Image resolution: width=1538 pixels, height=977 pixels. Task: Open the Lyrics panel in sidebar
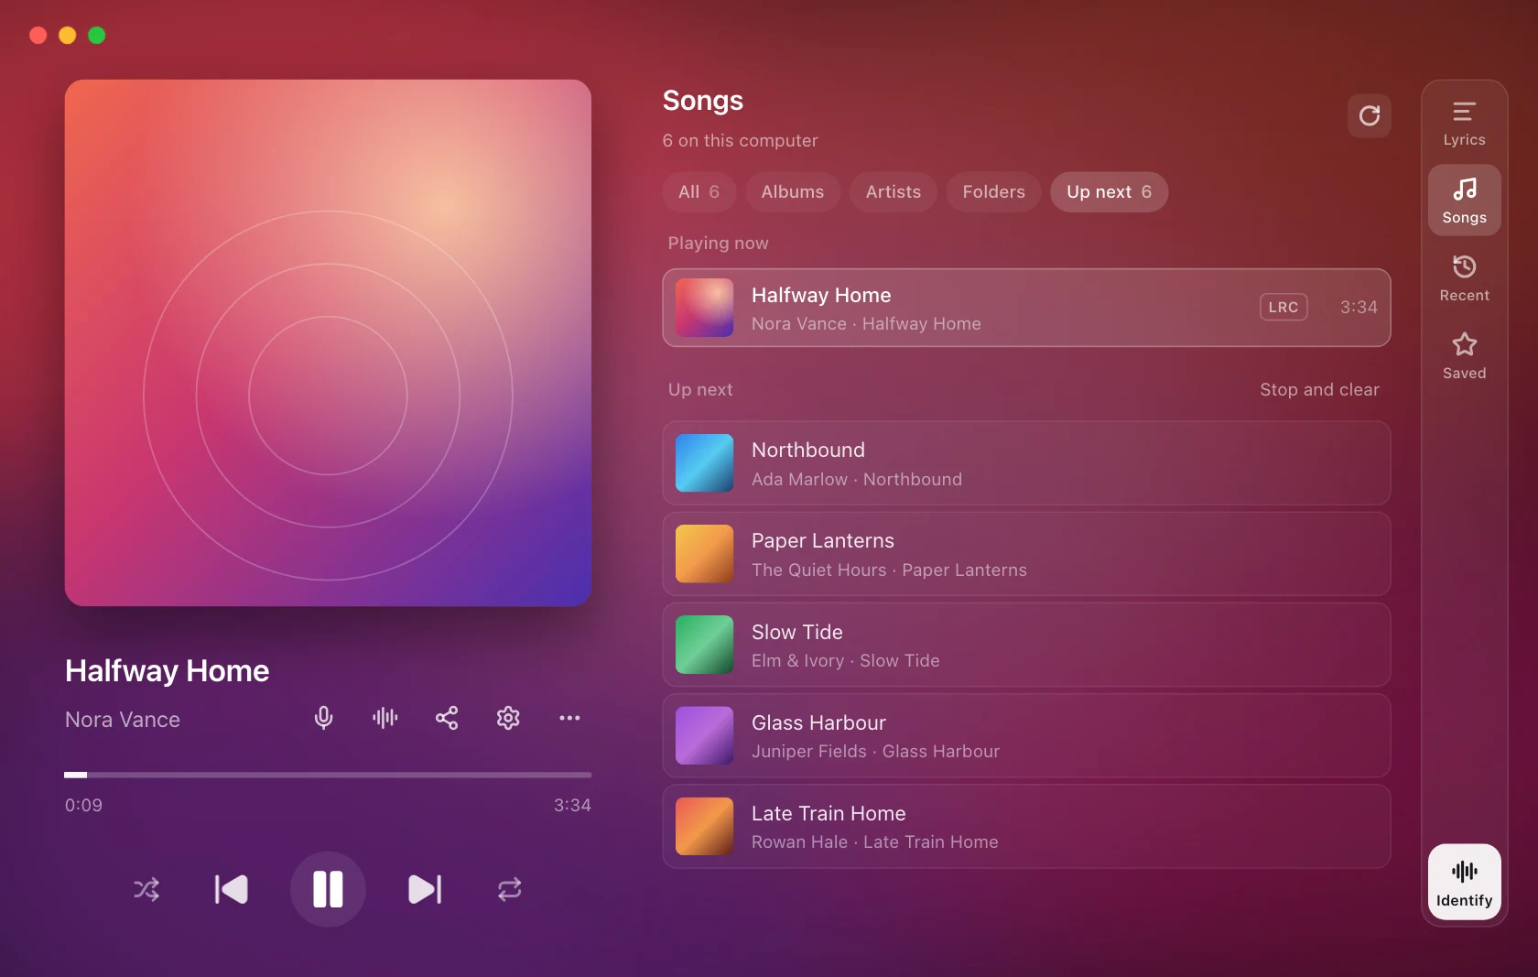coord(1464,123)
